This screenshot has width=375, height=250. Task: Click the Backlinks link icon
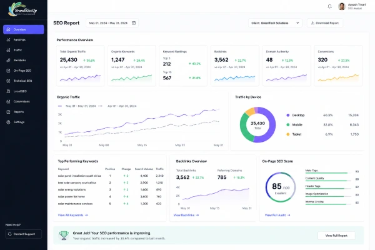[8, 60]
